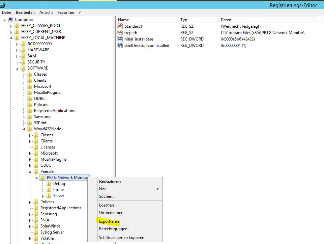Click the PRTG Network Monitor folder icon
Screen dimensions: 324x244
(42, 178)
